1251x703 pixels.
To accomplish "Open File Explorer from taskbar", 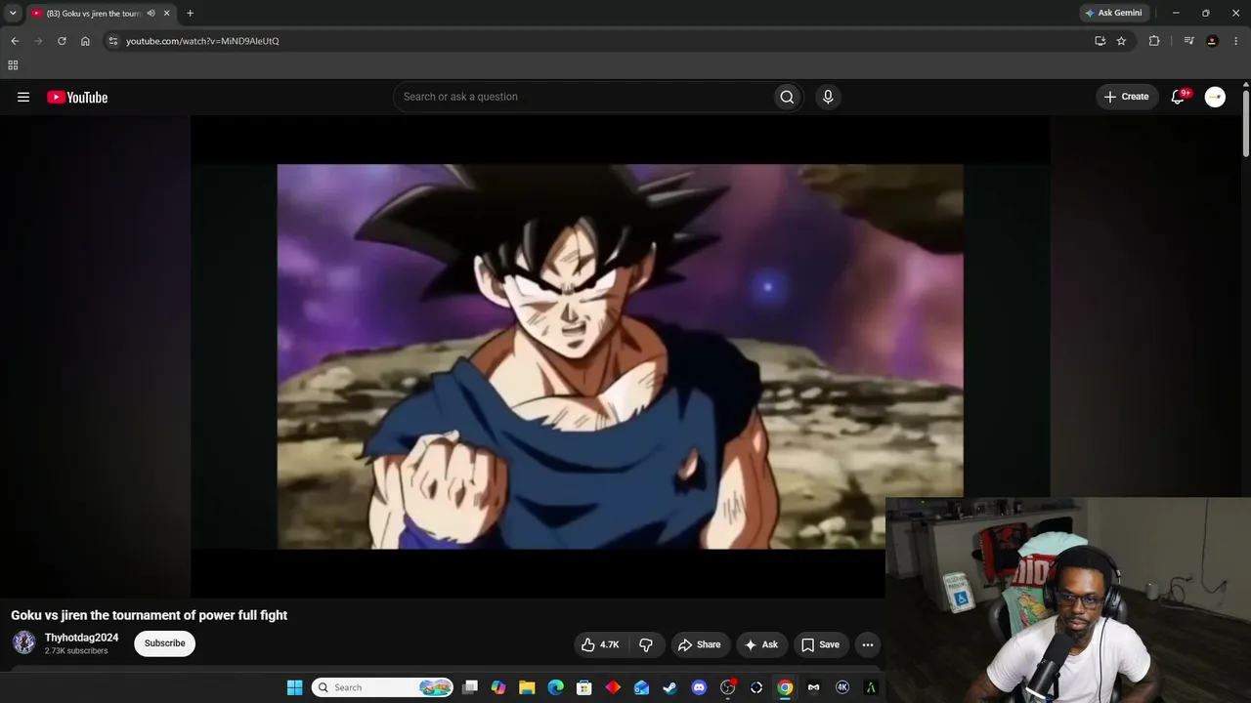I will tap(527, 687).
